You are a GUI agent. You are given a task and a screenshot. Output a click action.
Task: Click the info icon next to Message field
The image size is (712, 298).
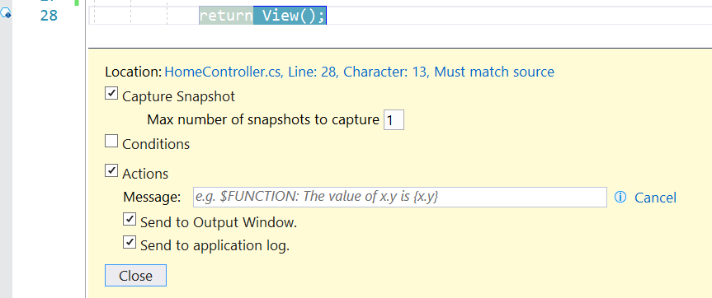pyautogui.click(x=620, y=198)
